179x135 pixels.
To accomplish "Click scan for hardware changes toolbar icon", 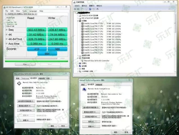I will pyautogui.click(x=97, y=9).
